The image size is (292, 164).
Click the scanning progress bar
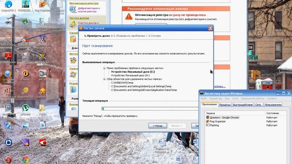pyautogui.click(x=150, y=108)
